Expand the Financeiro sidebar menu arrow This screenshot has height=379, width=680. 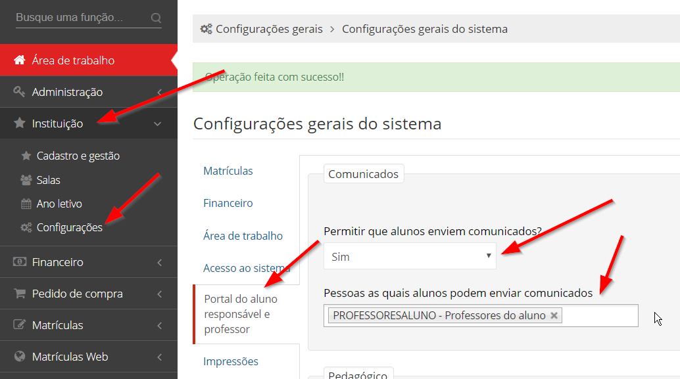point(159,263)
